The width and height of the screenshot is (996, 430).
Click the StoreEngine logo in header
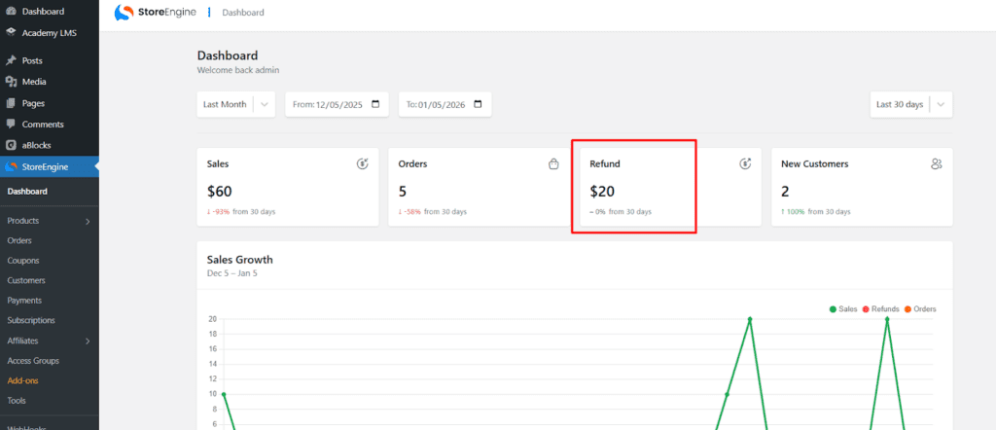point(154,13)
